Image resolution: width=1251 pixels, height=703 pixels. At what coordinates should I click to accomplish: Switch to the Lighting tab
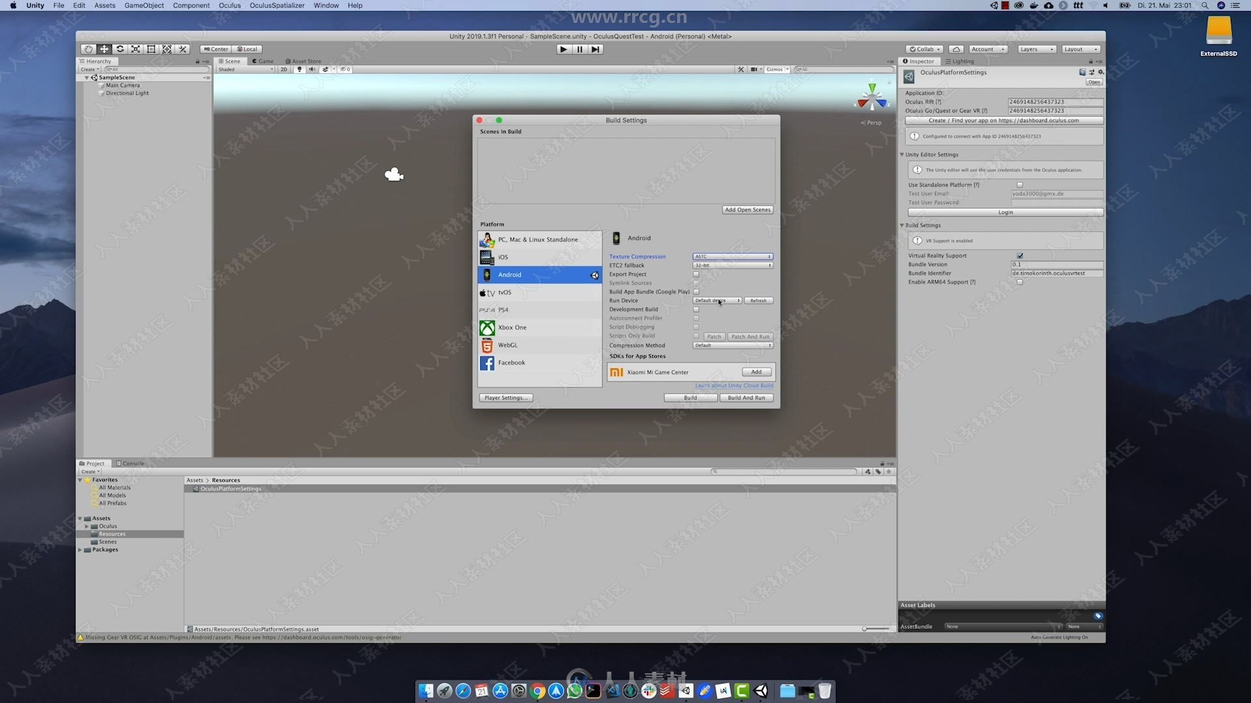(960, 61)
